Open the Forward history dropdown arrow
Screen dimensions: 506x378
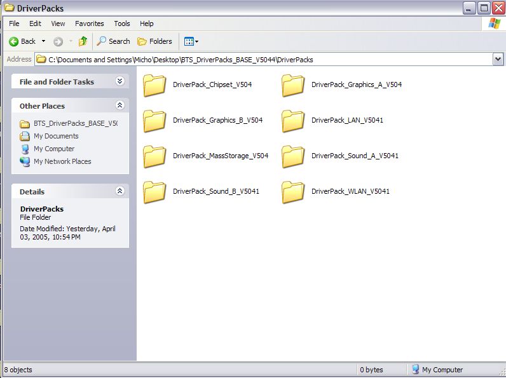pyautogui.click(x=71, y=41)
